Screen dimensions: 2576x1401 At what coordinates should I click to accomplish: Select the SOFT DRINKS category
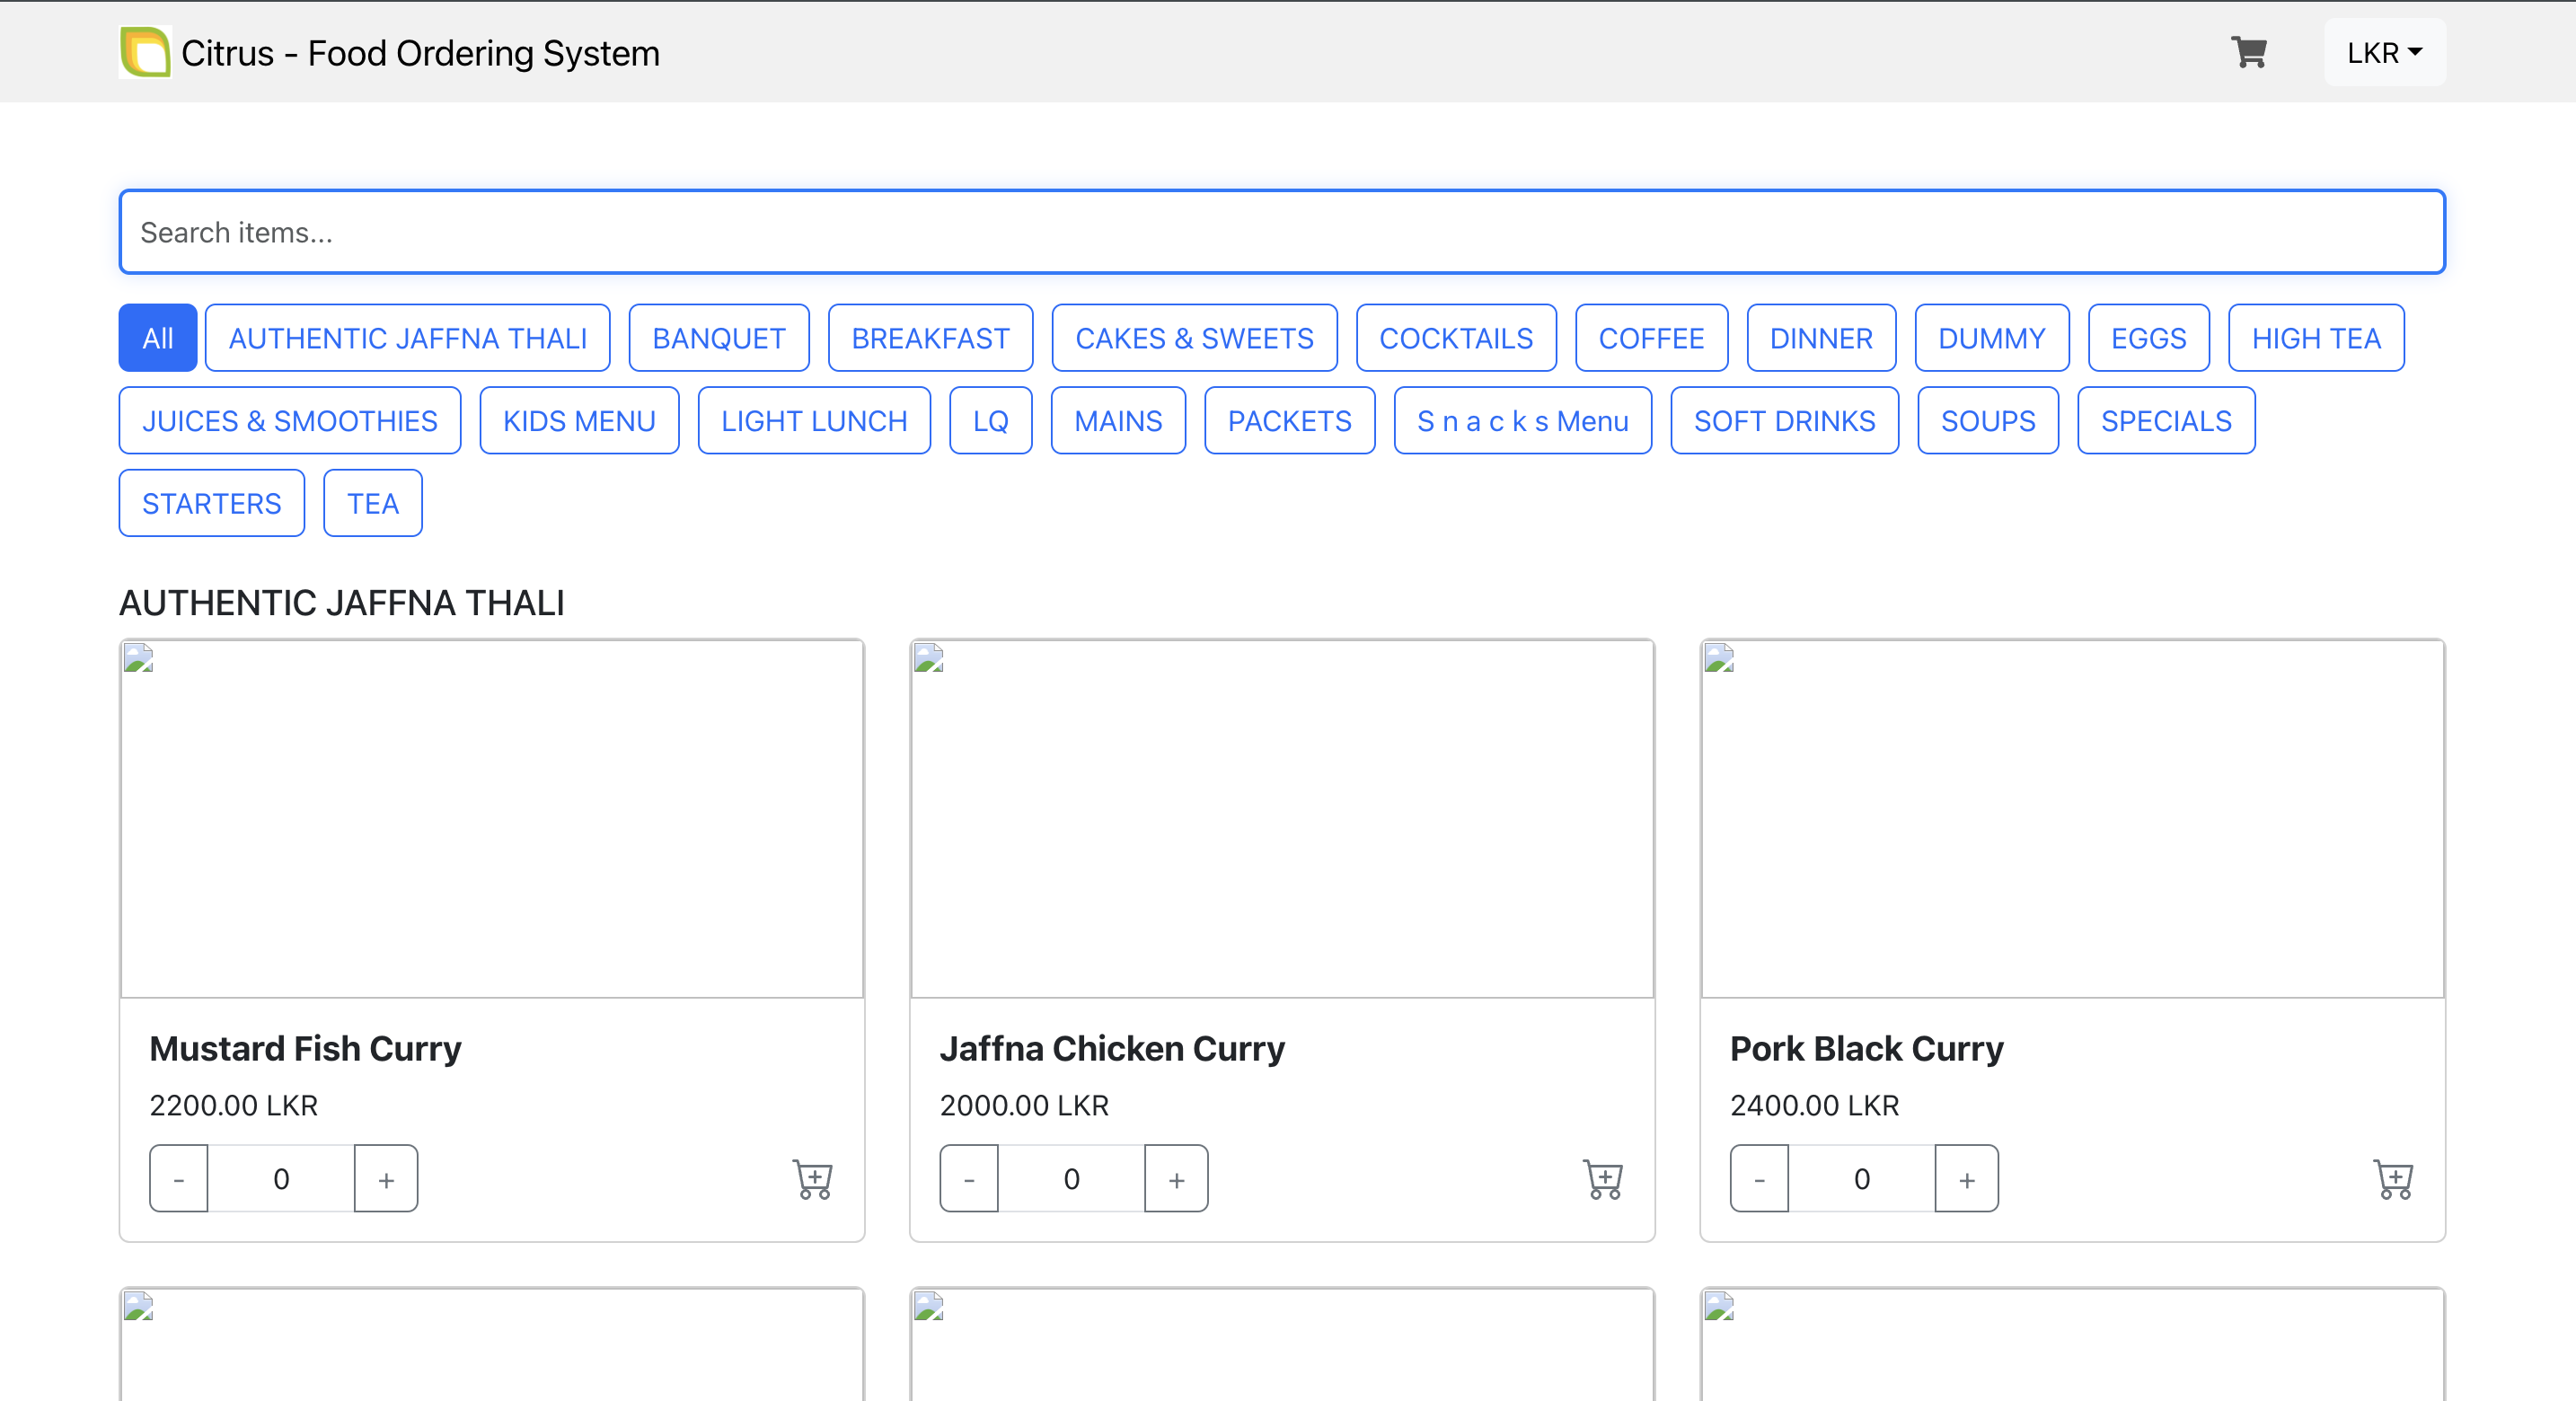[x=1784, y=421]
